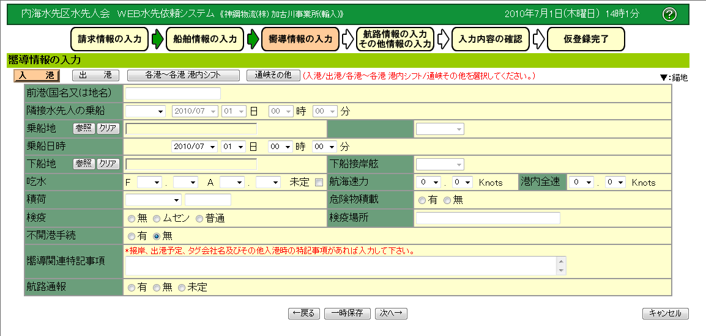
Task: Click 次へ→ button
Action: 391,313
